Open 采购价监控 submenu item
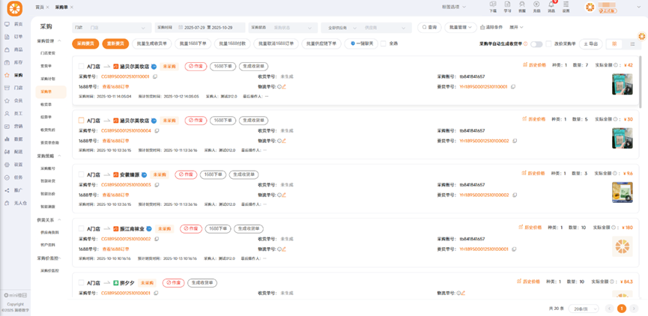 tap(50, 270)
